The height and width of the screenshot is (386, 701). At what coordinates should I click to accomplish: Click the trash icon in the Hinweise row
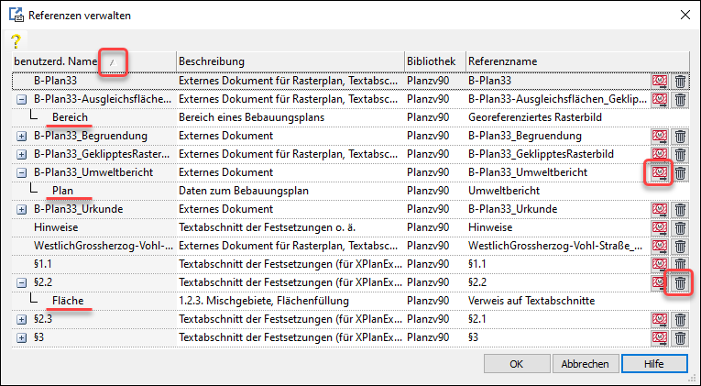(x=680, y=227)
